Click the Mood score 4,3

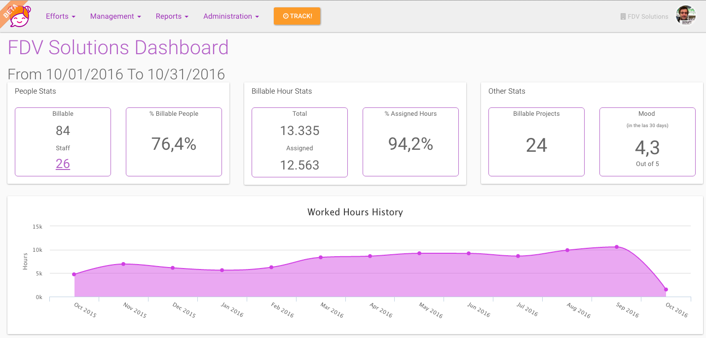point(647,147)
